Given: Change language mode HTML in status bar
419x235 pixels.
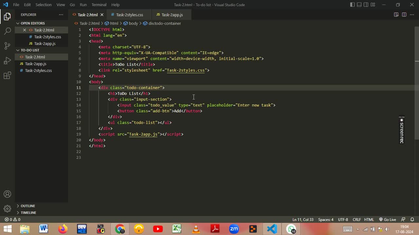Looking at the screenshot, I should point(369,220).
